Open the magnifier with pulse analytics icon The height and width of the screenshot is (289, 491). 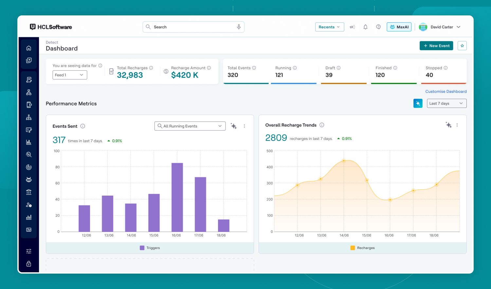pyautogui.click(x=29, y=154)
